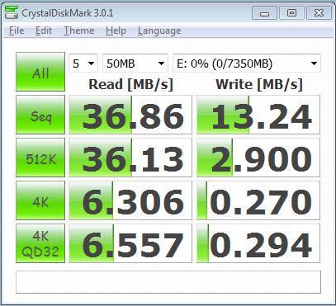
Task: Select the 512K write result 2.900
Action: pyautogui.click(x=258, y=158)
